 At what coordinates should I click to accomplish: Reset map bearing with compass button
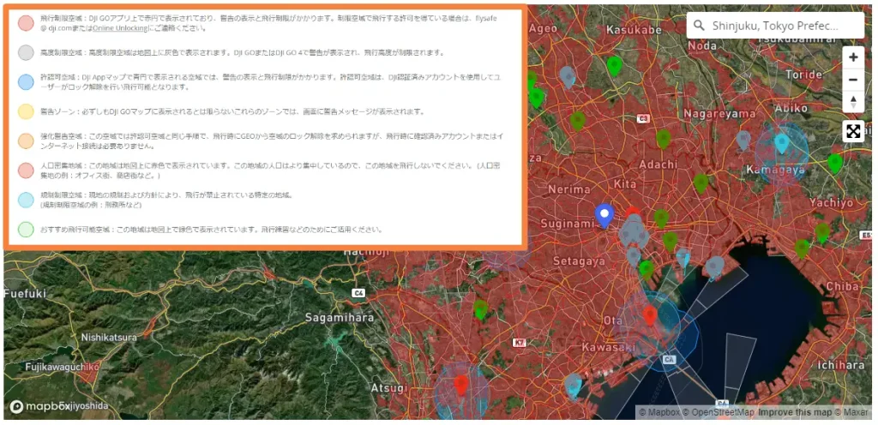(x=852, y=102)
